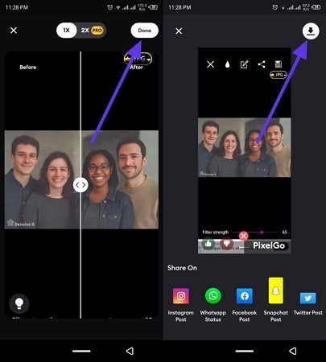Tap the edit pencil icon in preview
Image resolution: width=326 pixels, height=362 pixels.
[244, 64]
